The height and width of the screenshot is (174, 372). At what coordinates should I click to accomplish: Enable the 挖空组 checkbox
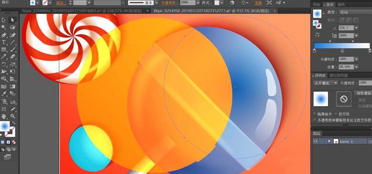(335, 114)
